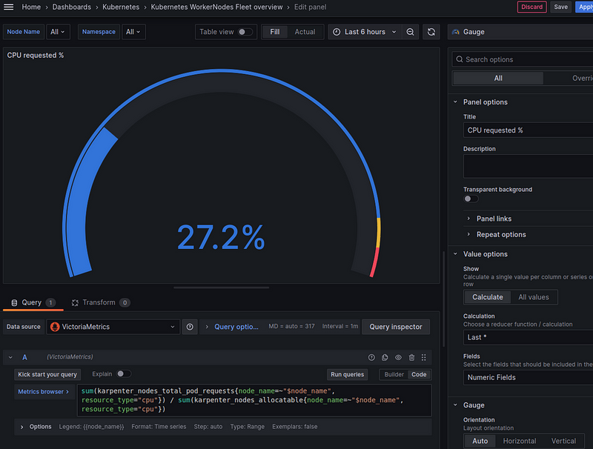Duplicate query A with copy icon

point(385,357)
